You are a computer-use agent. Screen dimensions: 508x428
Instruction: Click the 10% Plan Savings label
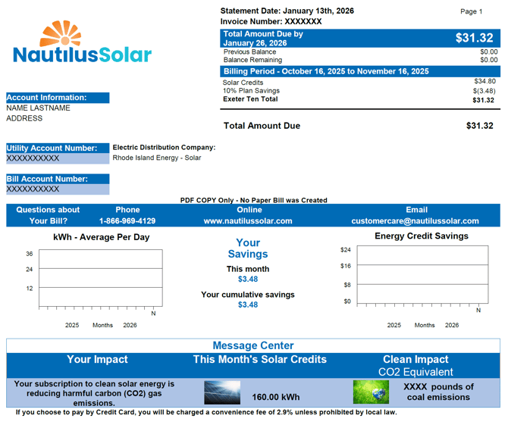coord(251,91)
